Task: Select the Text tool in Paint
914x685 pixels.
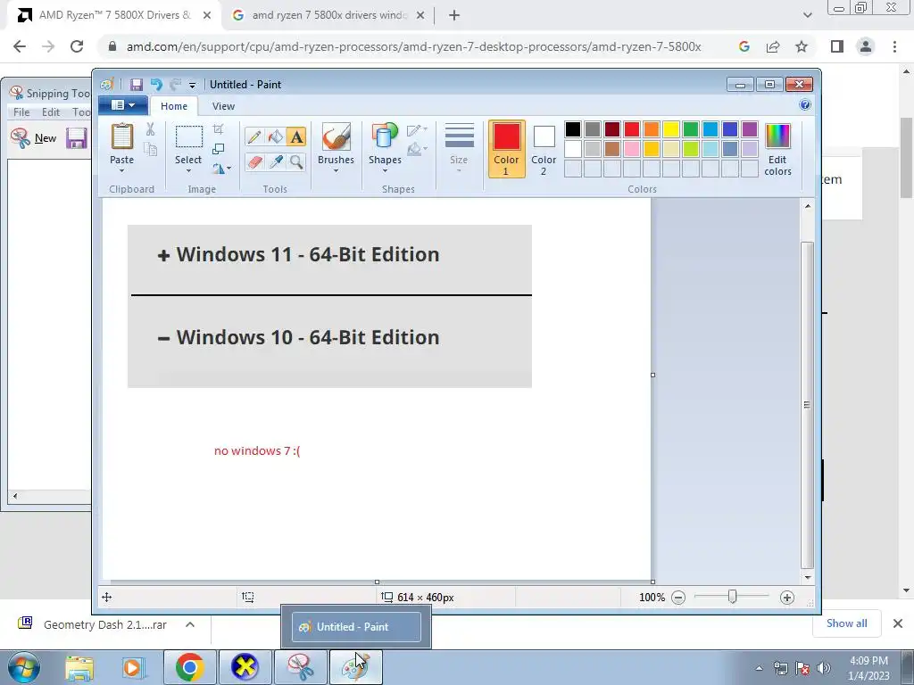Action: [x=296, y=136]
